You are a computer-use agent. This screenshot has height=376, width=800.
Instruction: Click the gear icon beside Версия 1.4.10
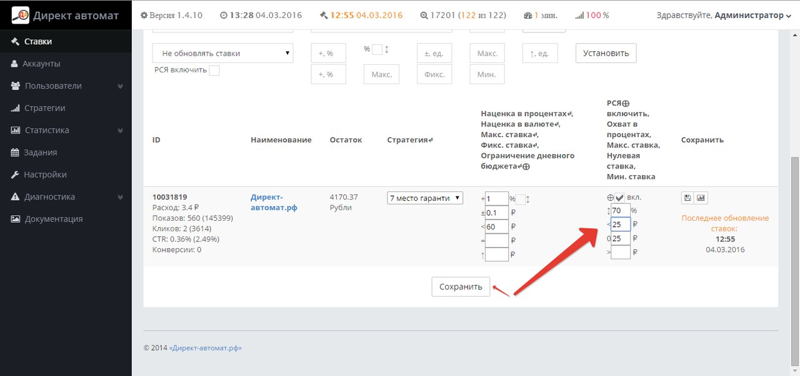click(x=144, y=15)
